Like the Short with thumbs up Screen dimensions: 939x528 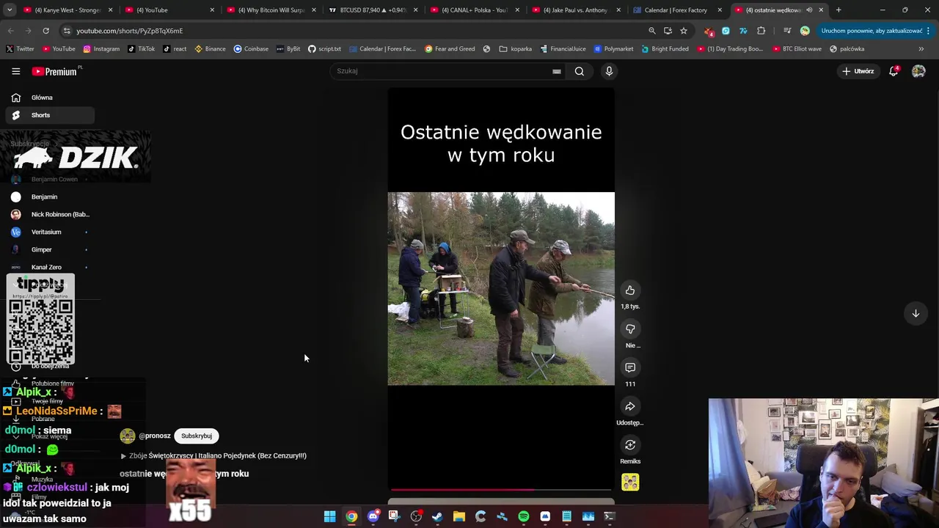(630, 290)
